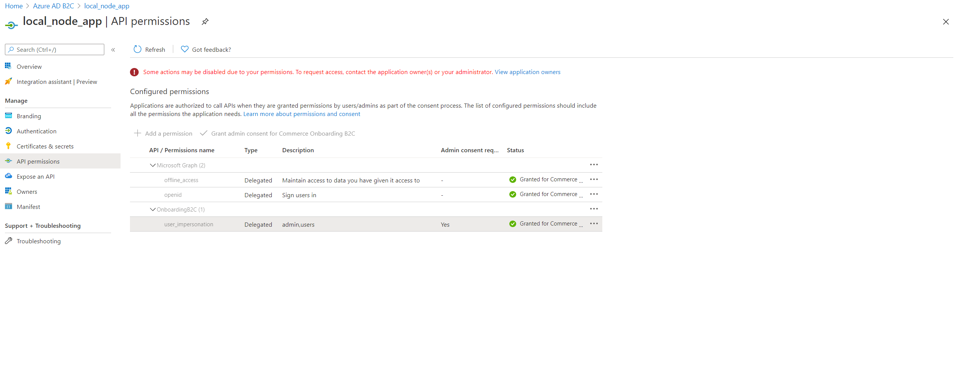Open user_impersonation permission
The height and width of the screenshot is (377, 959).
coord(189,224)
